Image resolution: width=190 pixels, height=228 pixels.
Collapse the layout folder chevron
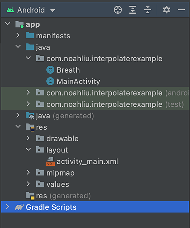28,149
